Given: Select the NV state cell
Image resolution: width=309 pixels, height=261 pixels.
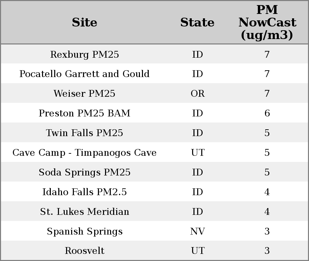Looking at the screenshot, I should (198, 231).
